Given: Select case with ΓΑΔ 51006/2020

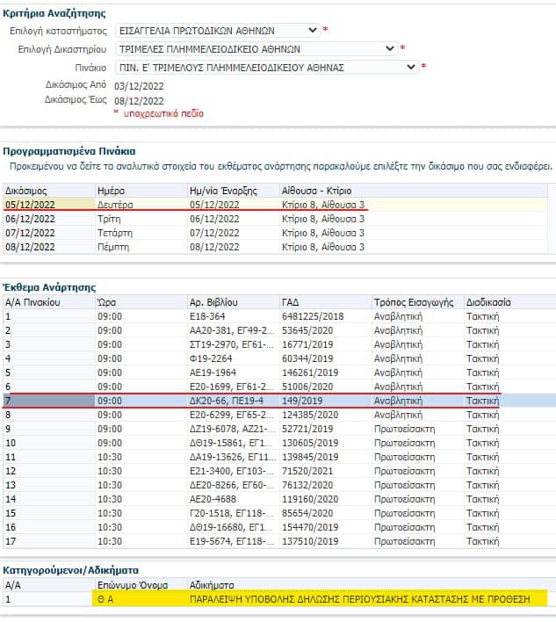Looking at the screenshot, I should (x=279, y=387).
